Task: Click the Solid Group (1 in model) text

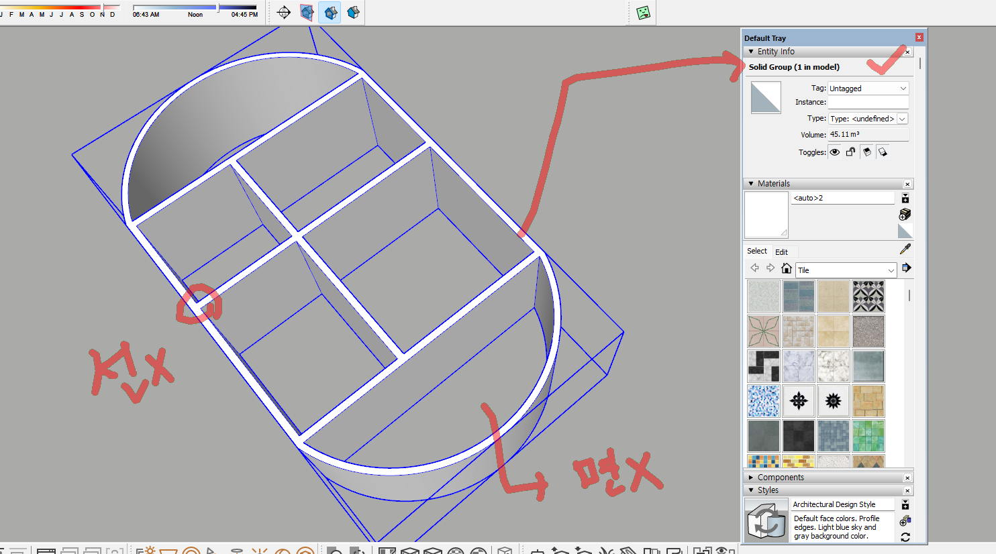Action: [x=794, y=67]
